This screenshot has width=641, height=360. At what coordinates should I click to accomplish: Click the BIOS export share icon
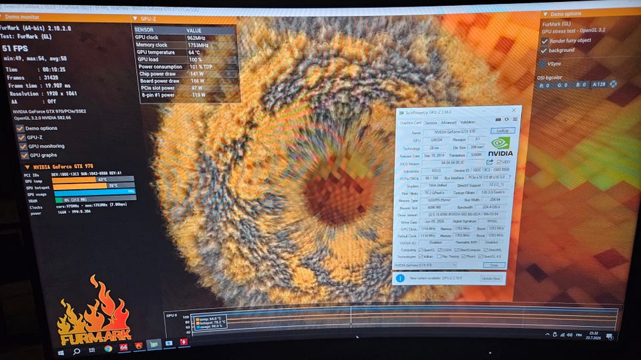tap(489, 162)
